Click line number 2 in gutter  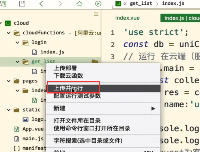112,45
